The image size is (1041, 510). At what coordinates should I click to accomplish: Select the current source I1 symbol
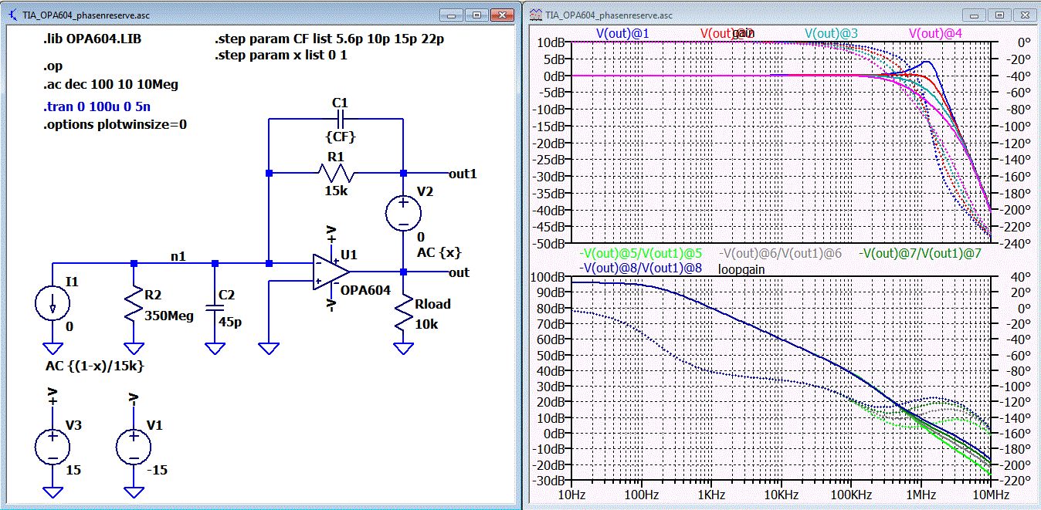(53, 305)
